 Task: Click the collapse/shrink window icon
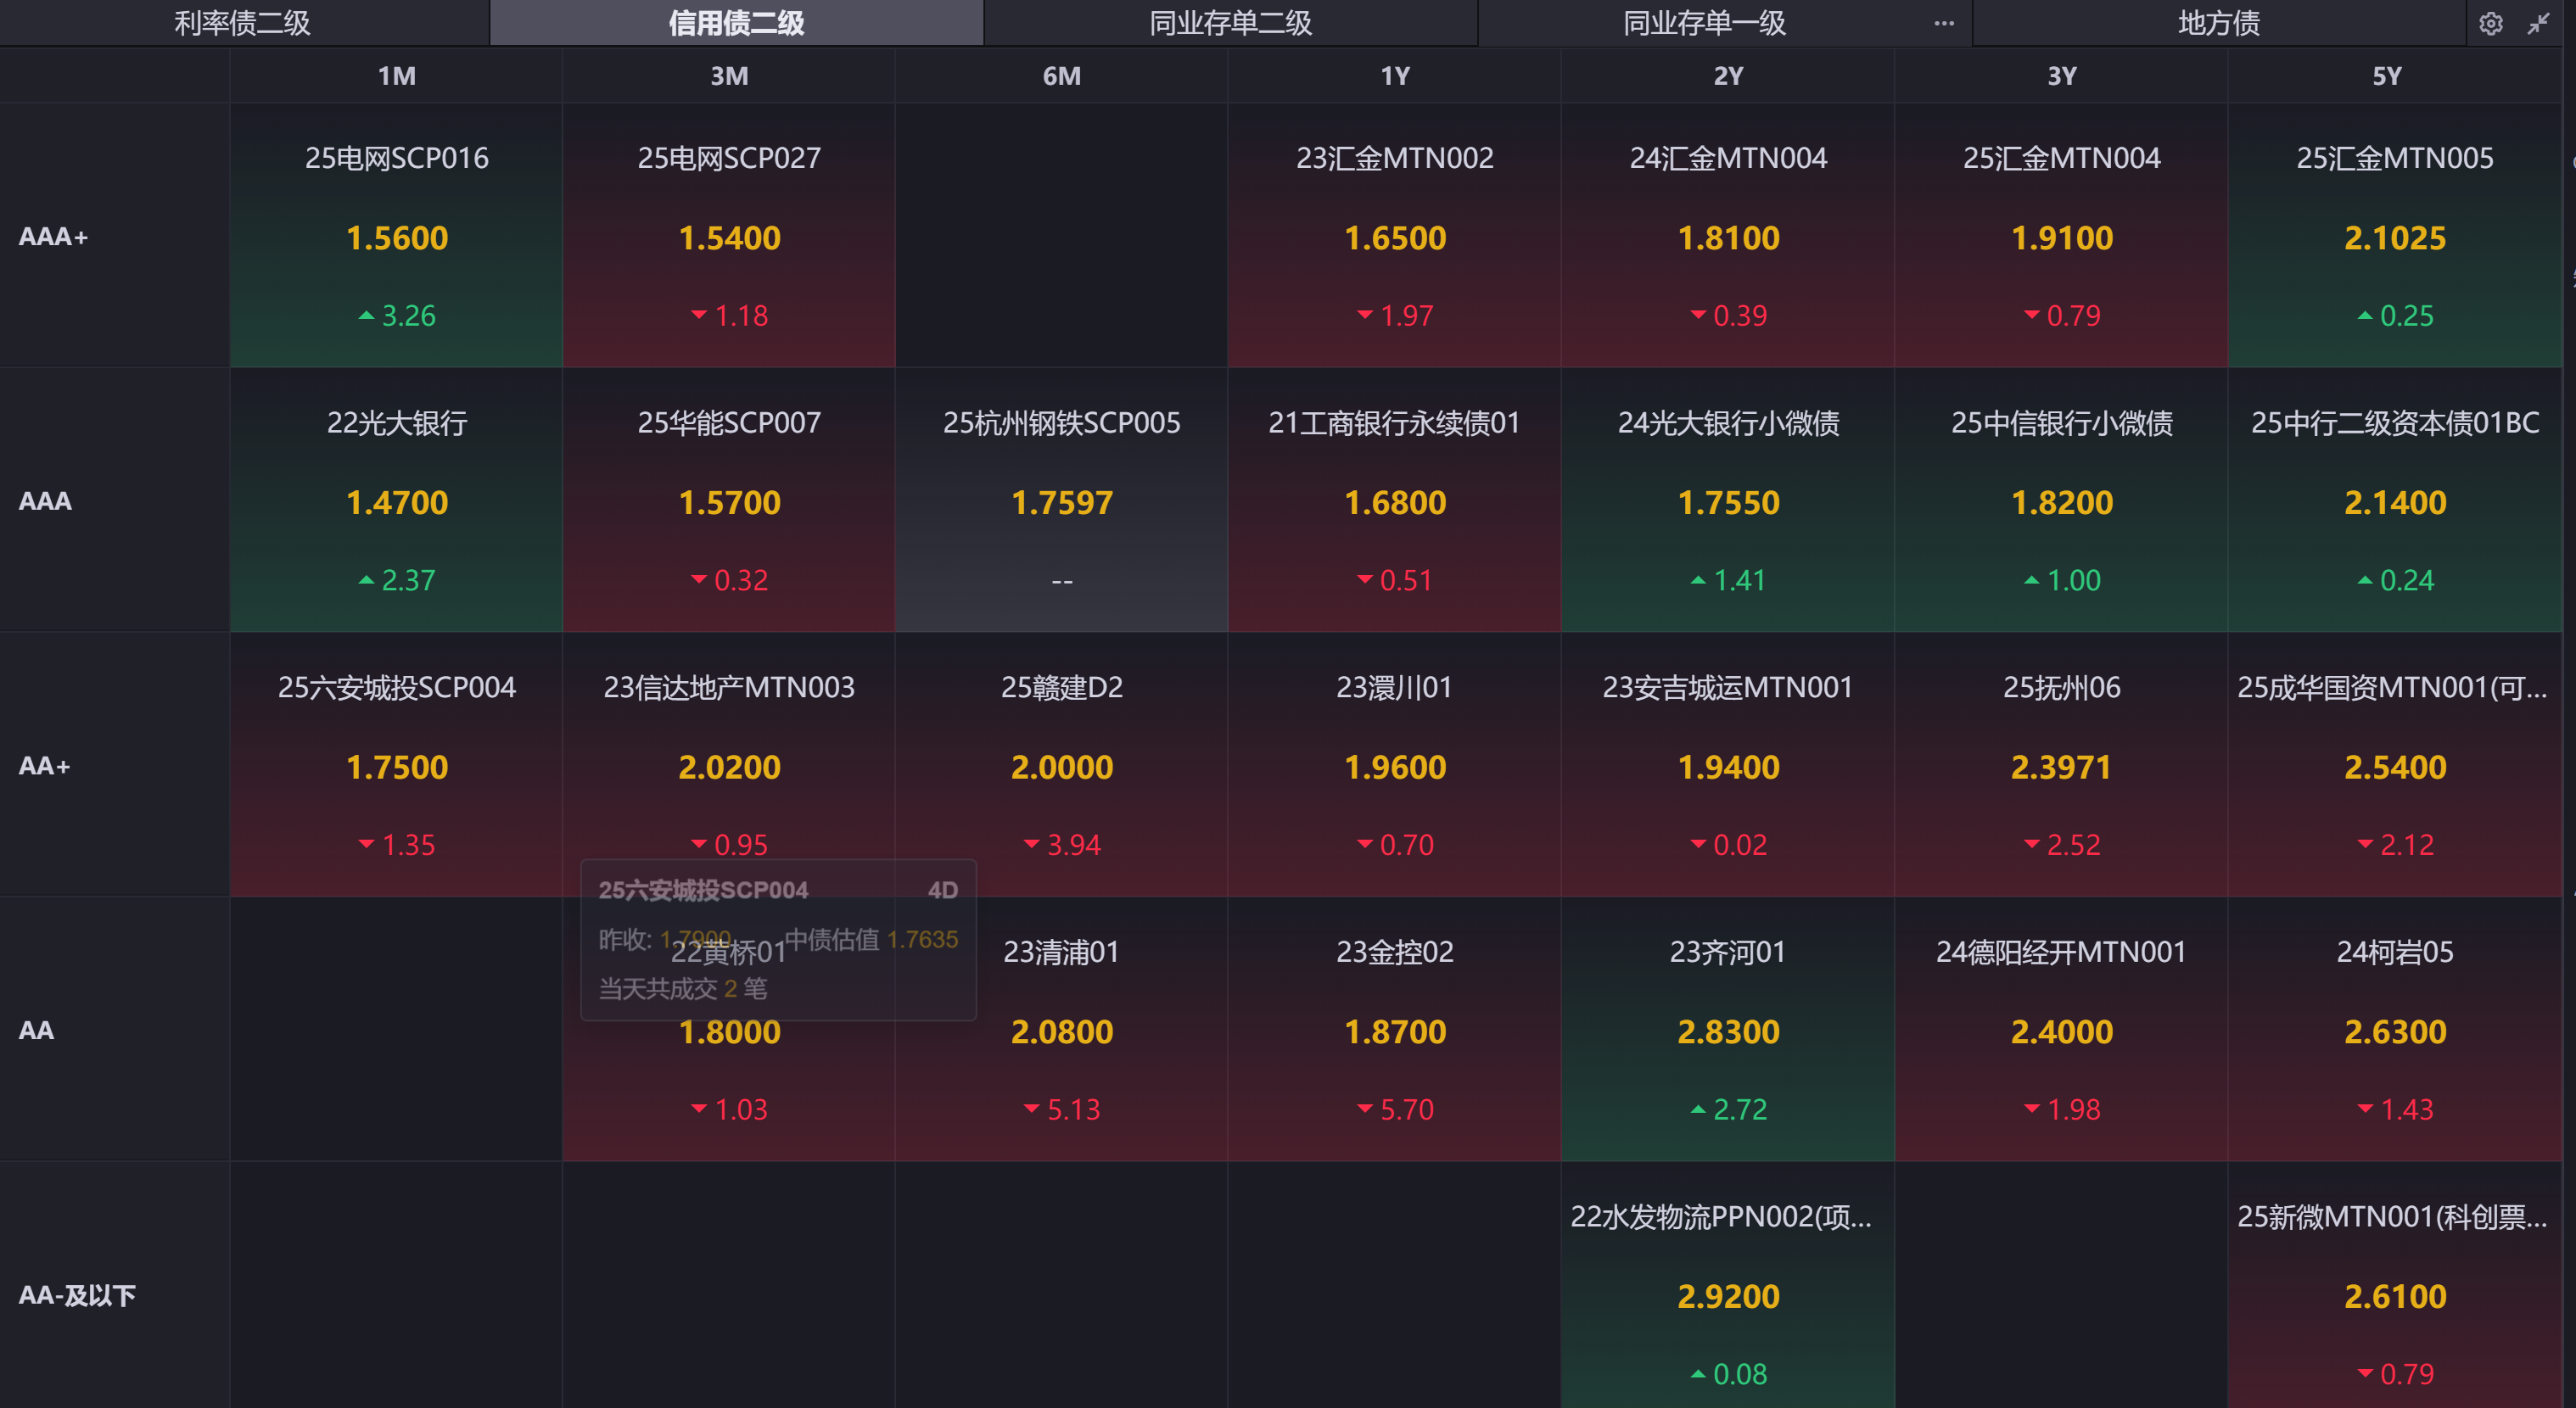[2538, 24]
